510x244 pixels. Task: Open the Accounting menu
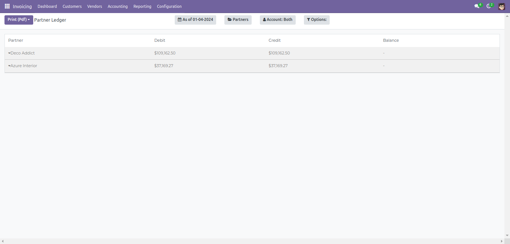(118, 6)
